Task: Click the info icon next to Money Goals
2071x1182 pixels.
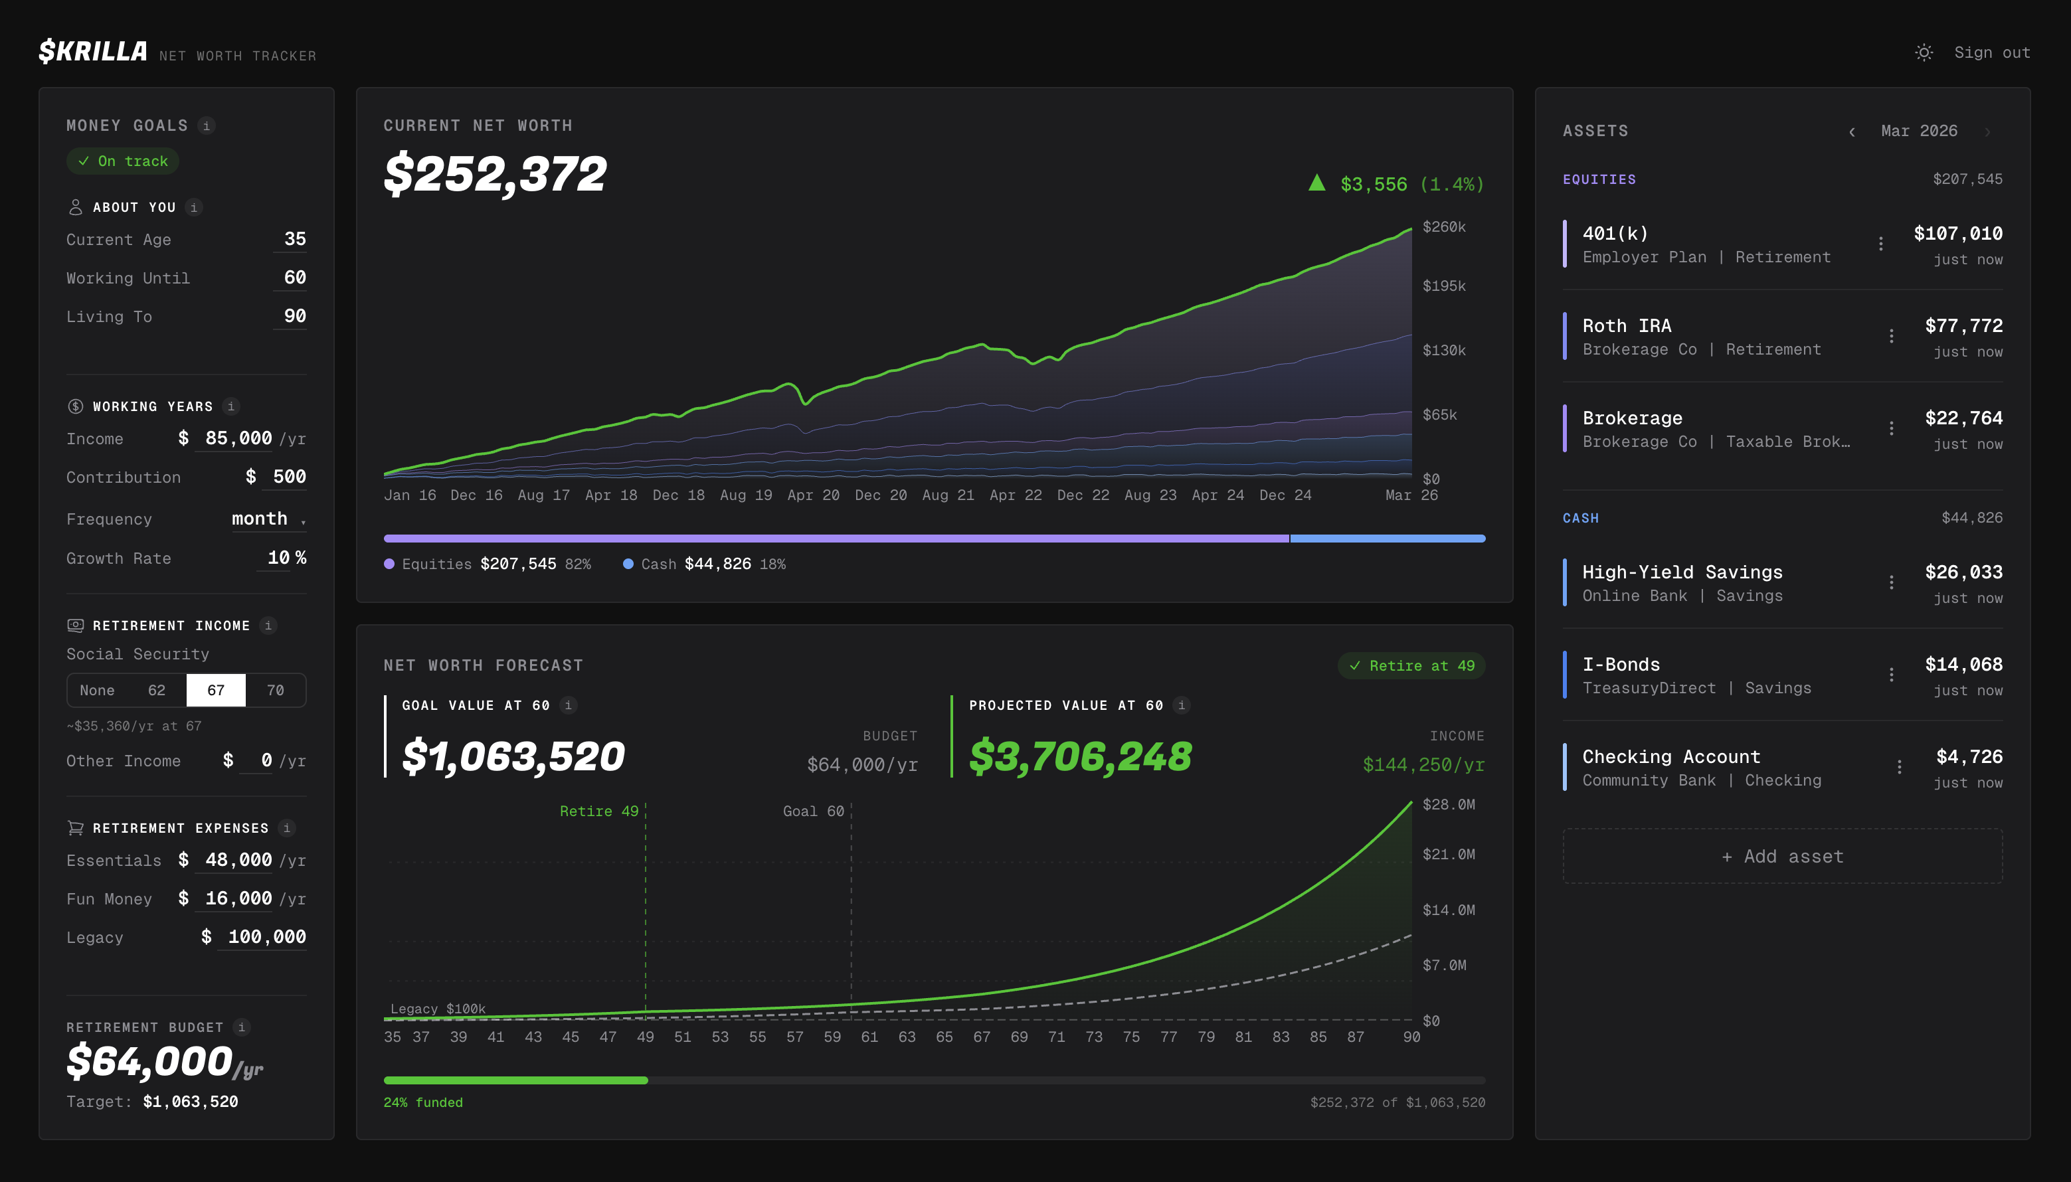Action: (206, 126)
